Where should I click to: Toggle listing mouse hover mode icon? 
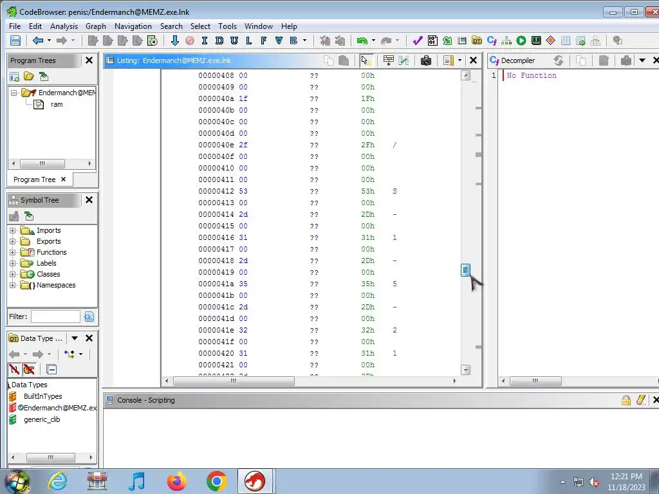[366, 60]
